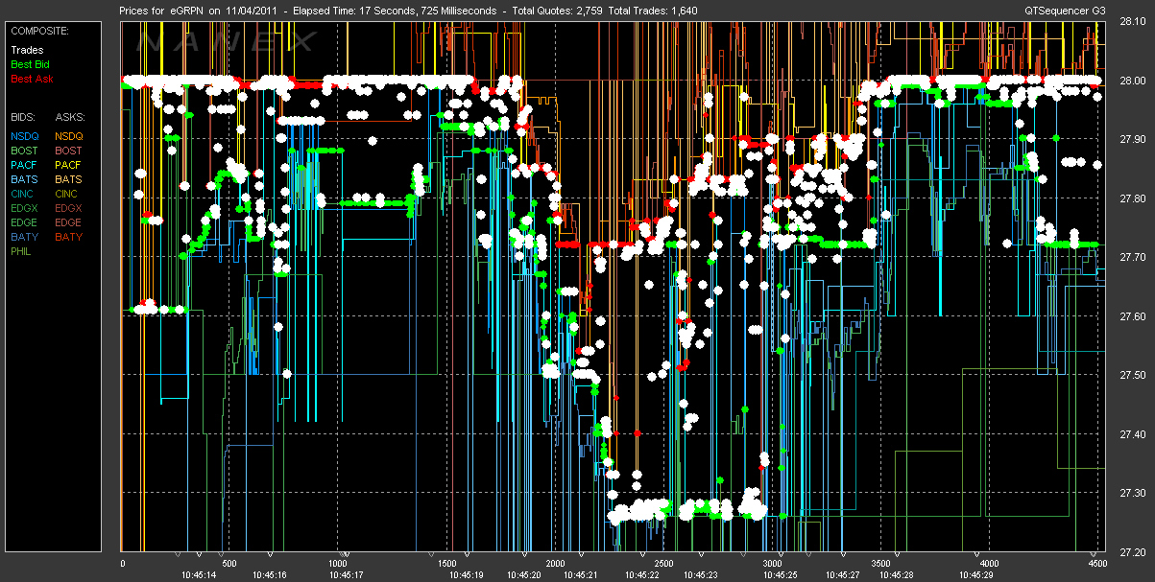Select BATS under the ASKS column
Screen dimensions: 1155x582
pyautogui.click(x=69, y=179)
